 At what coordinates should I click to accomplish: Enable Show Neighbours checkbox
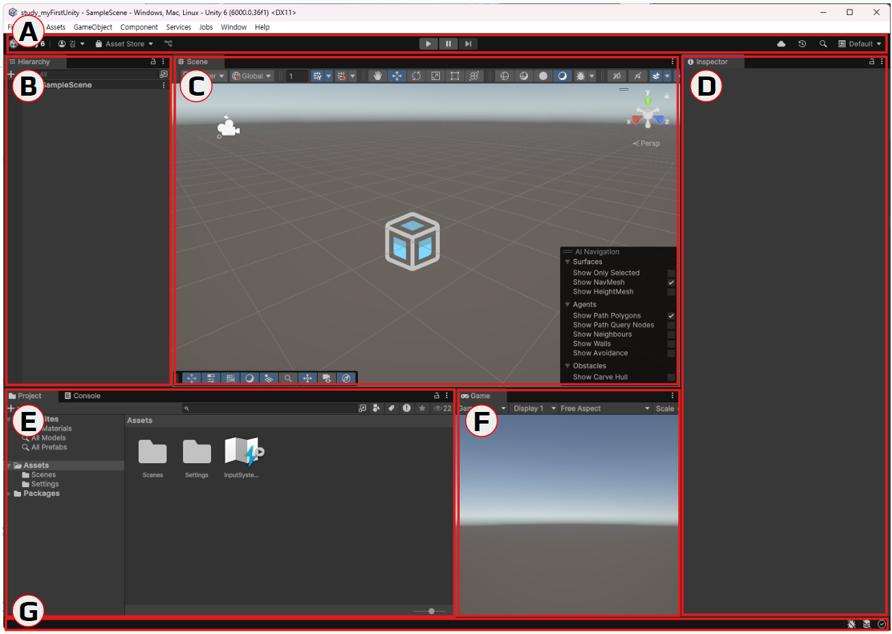click(671, 335)
